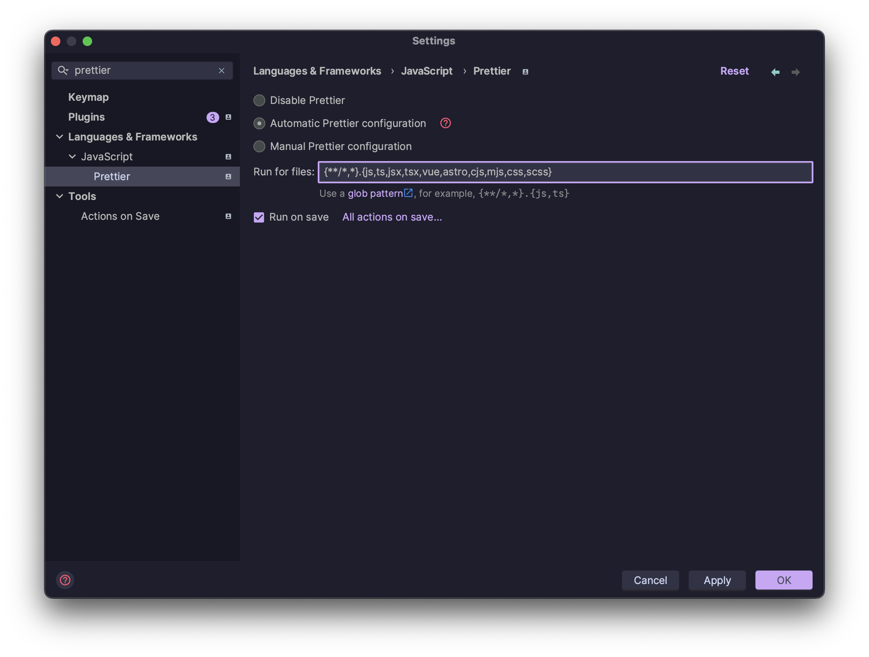Image resolution: width=869 pixels, height=657 pixels.
Task: Select Keymap in the settings sidebar
Action: click(x=88, y=97)
